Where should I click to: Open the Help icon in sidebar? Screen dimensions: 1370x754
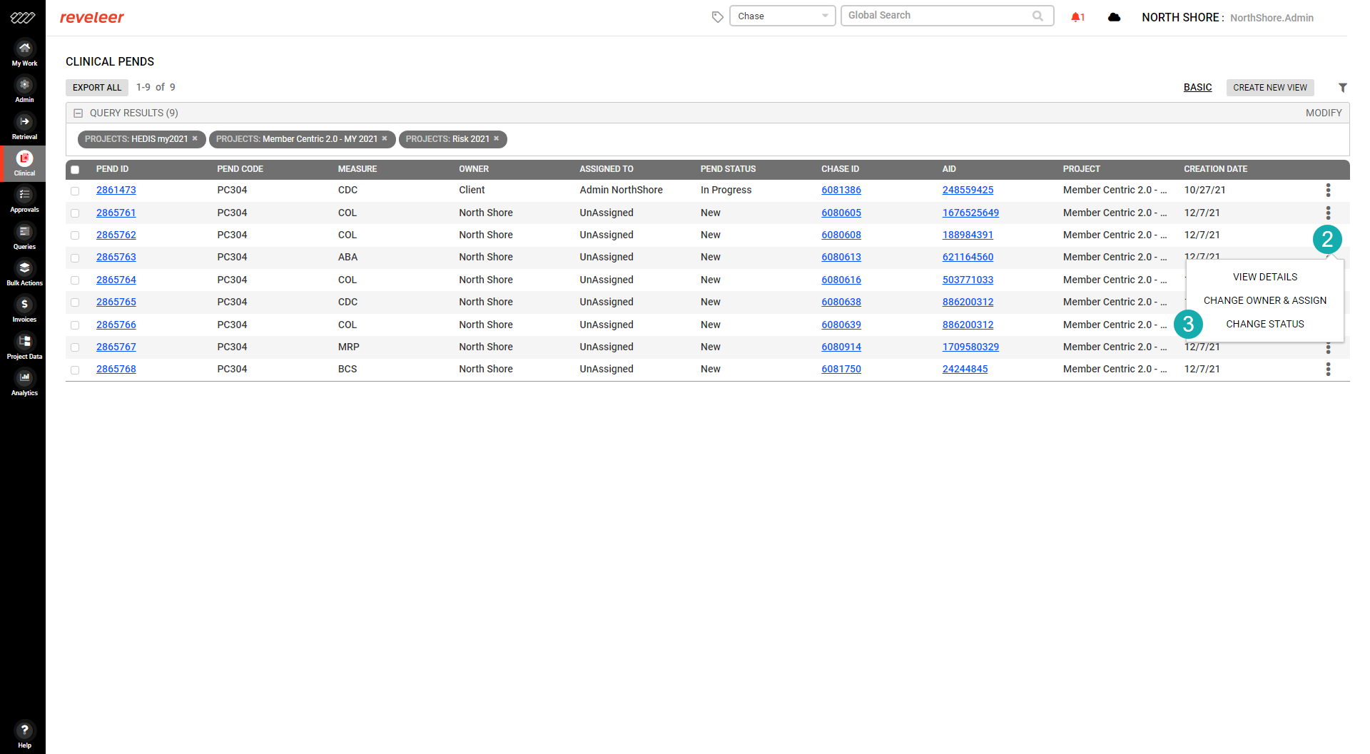tap(24, 735)
